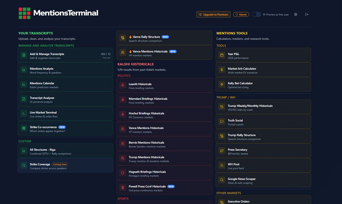Click the MentionsTerminal grid logo
342x204 pixels.
[25, 13]
